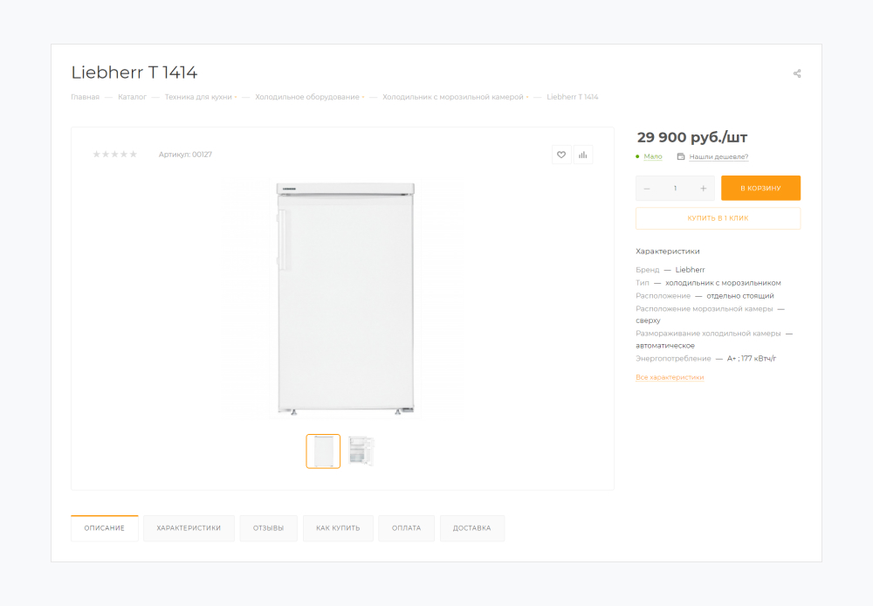Select the open-fridge thumbnail image
This screenshot has height=606, width=873.
point(361,451)
